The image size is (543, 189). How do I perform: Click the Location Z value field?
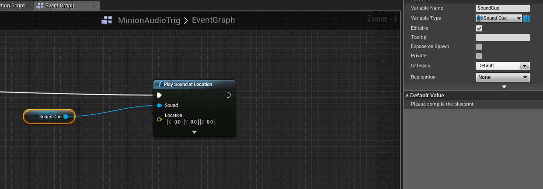207,122
